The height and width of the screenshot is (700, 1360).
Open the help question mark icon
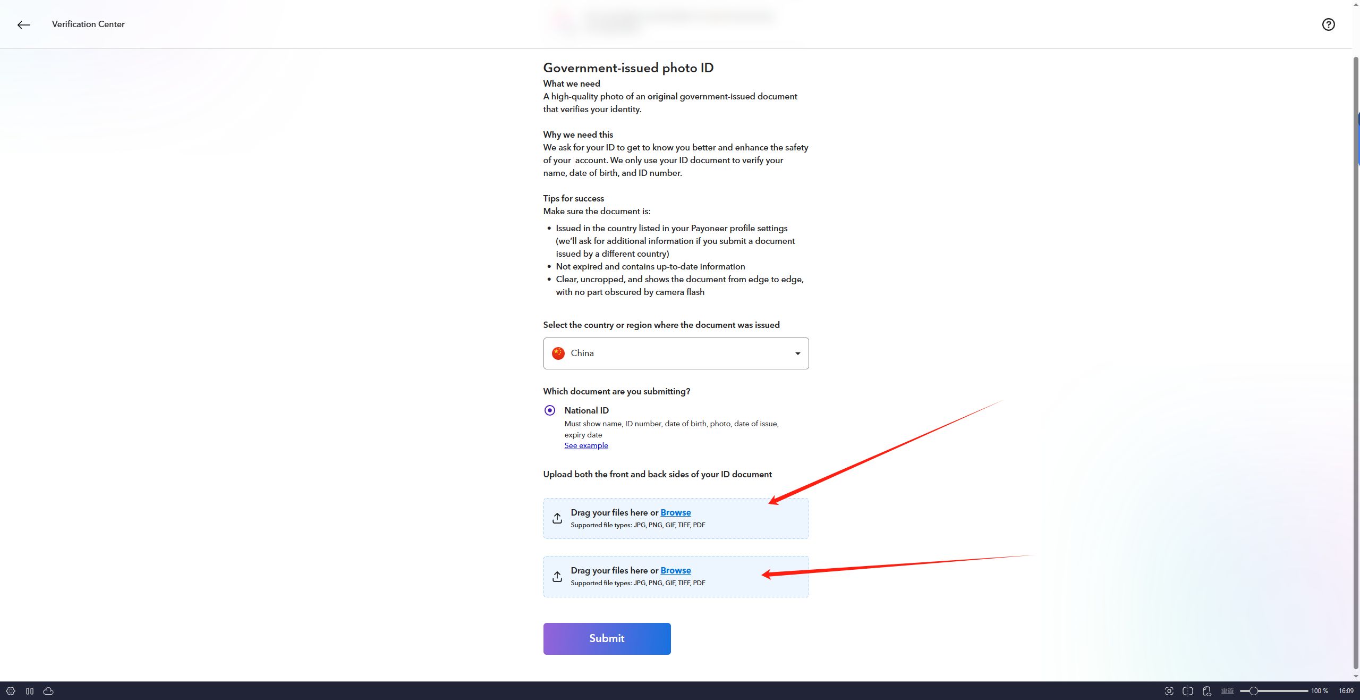click(1328, 24)
